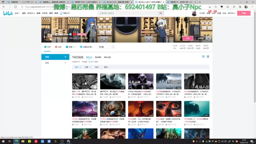
Task: Click the bilibili header search field
Action: [128, 13]
